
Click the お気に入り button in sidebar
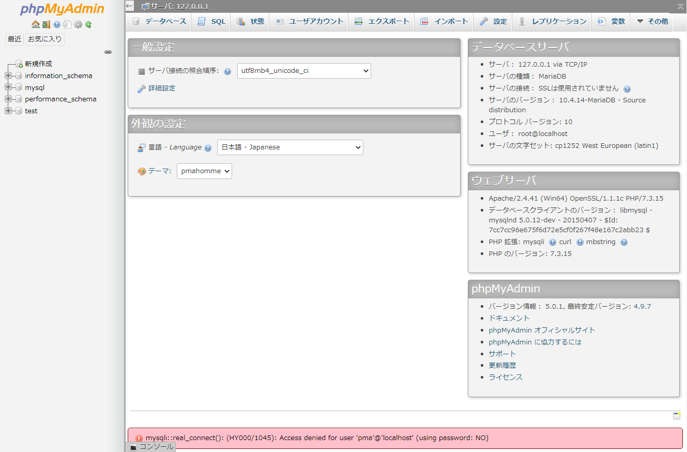44,39
